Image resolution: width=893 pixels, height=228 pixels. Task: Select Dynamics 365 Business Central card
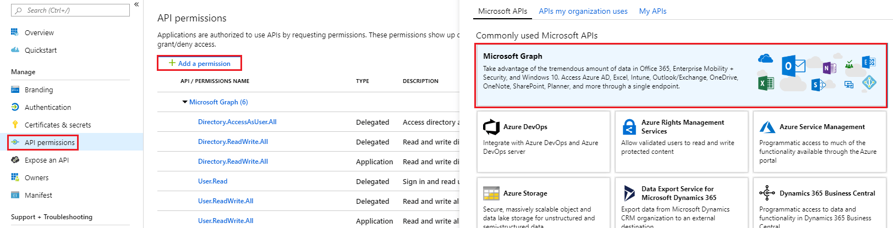tap(819, 203)
